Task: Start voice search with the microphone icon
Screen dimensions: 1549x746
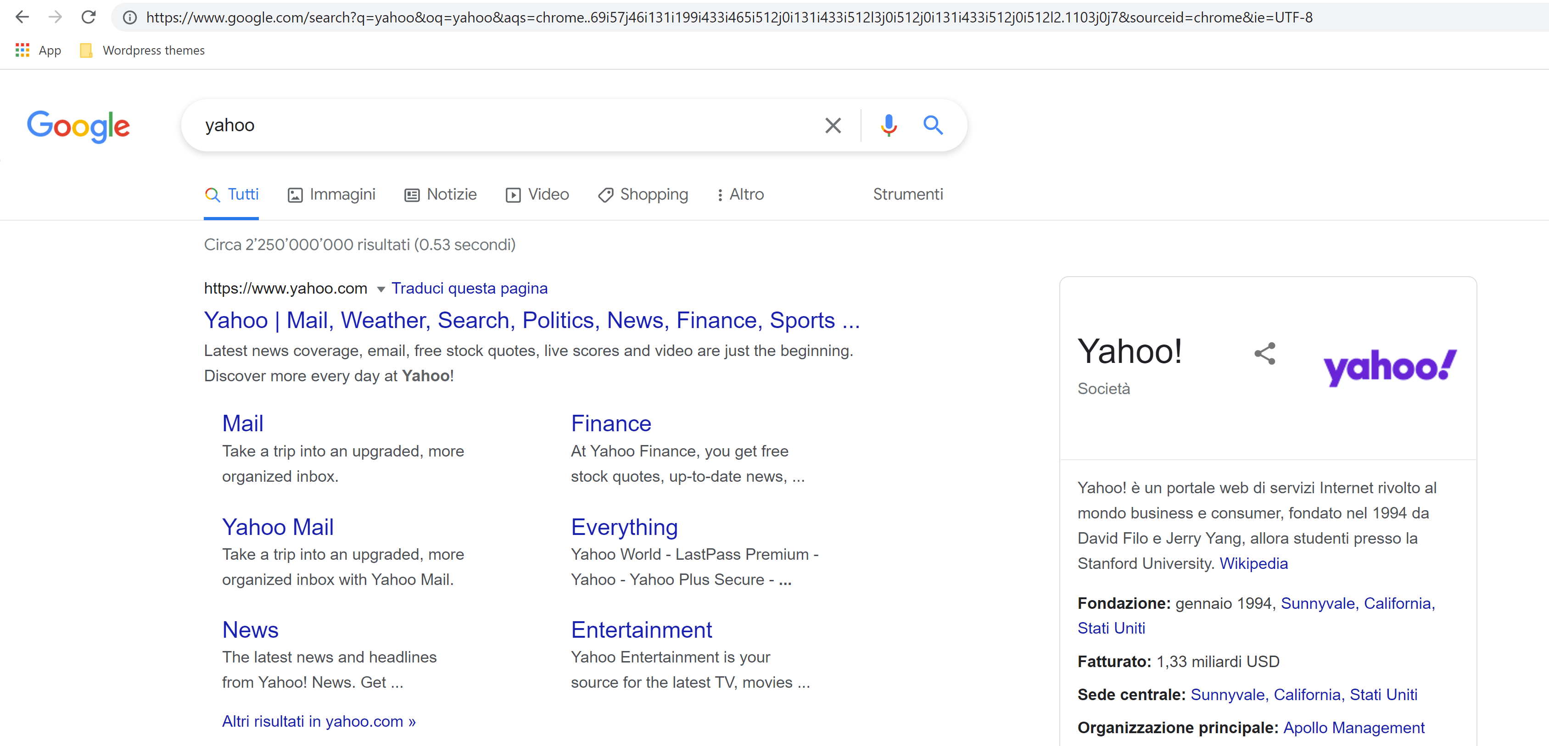Action: tap(888, 125)
